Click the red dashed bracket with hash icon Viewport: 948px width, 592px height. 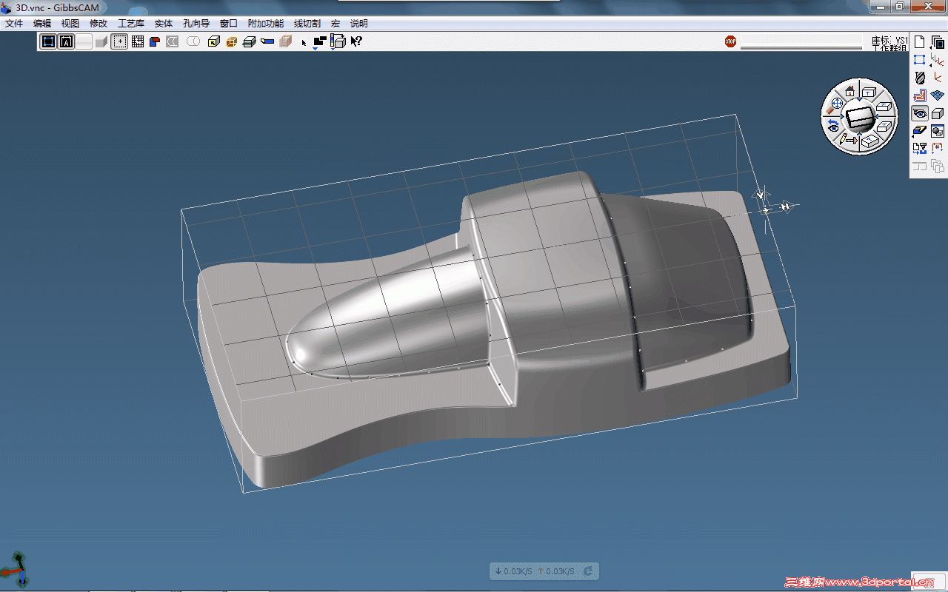[938, 149]
